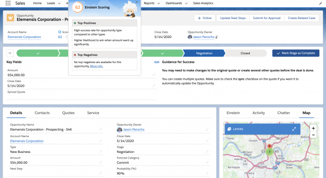Image resolution: width=326 pixels, height=178 pixels.
Task: Edit Opportunity Name with pencil icon
Action: (x=100, y=129)
